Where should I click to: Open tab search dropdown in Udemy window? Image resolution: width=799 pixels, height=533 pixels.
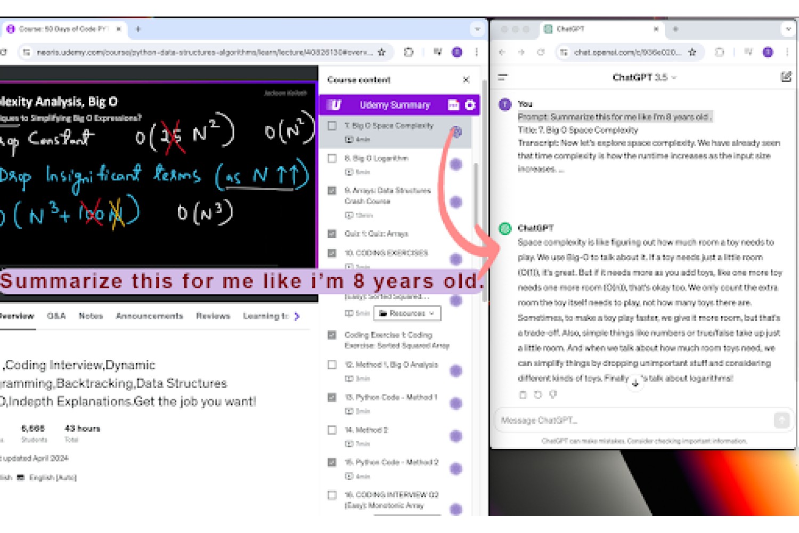click(477, 29)
